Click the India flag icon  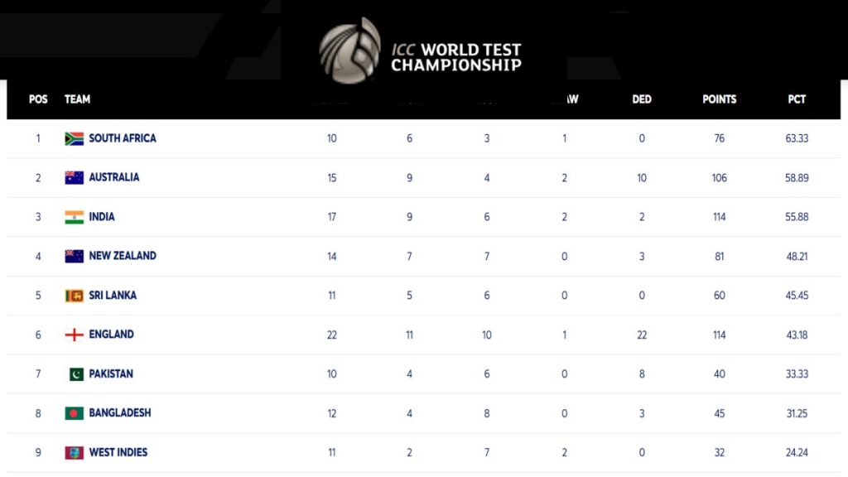(75, 217)
